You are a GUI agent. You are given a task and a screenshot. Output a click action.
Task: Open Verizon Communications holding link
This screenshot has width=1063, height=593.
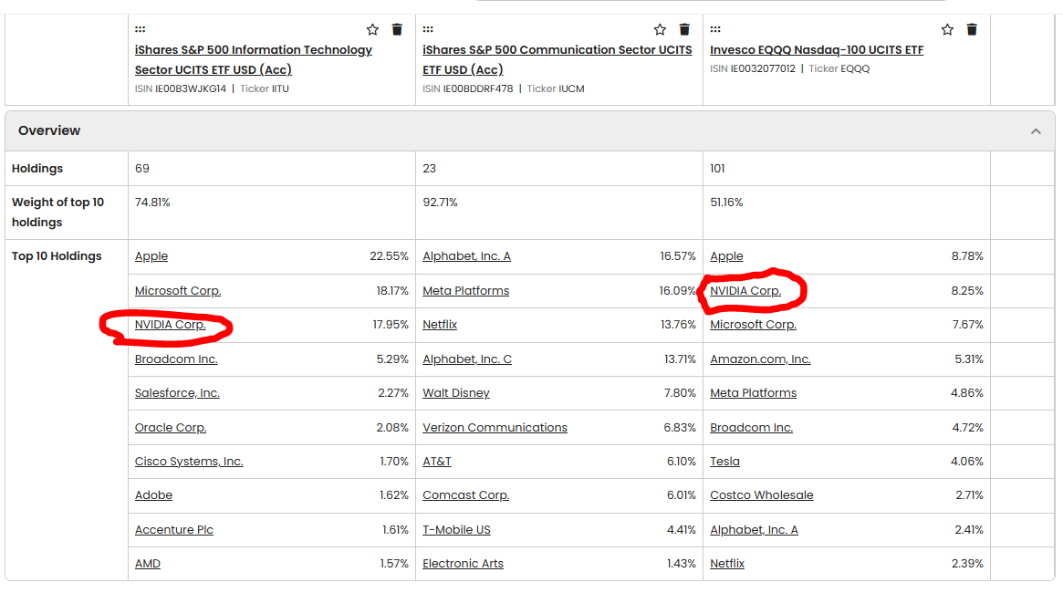point(495,428)
